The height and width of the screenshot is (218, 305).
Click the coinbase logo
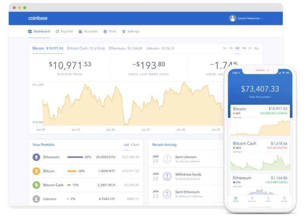tap(38, 18)
